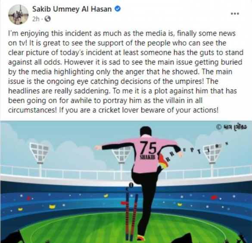Open the author's round profile picture
Image resolution: width=252 pixels, height=243 pixels.
[x=18, y=15]
